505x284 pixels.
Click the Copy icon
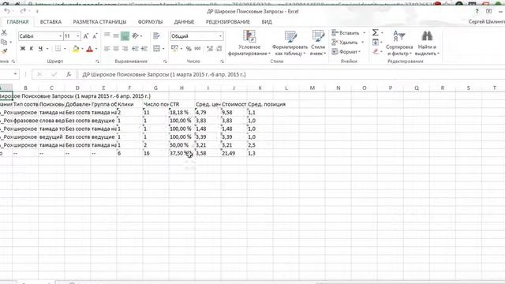pos(4,42)
